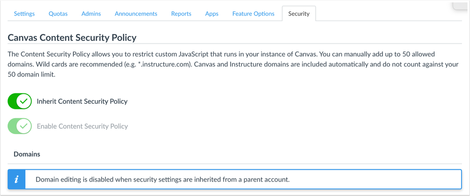470x196 pixels.
Task: Click the domain editing disabled message
Action: coord(162,180)
